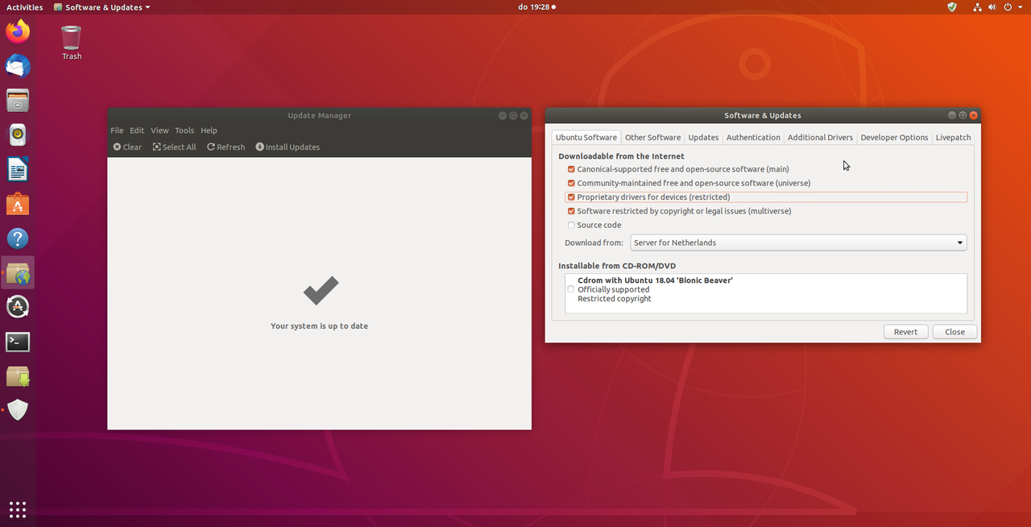The height and width of the screenshot is (527, 1031).
Task: Switch to the Other Software tab
Action: point(652,137)
